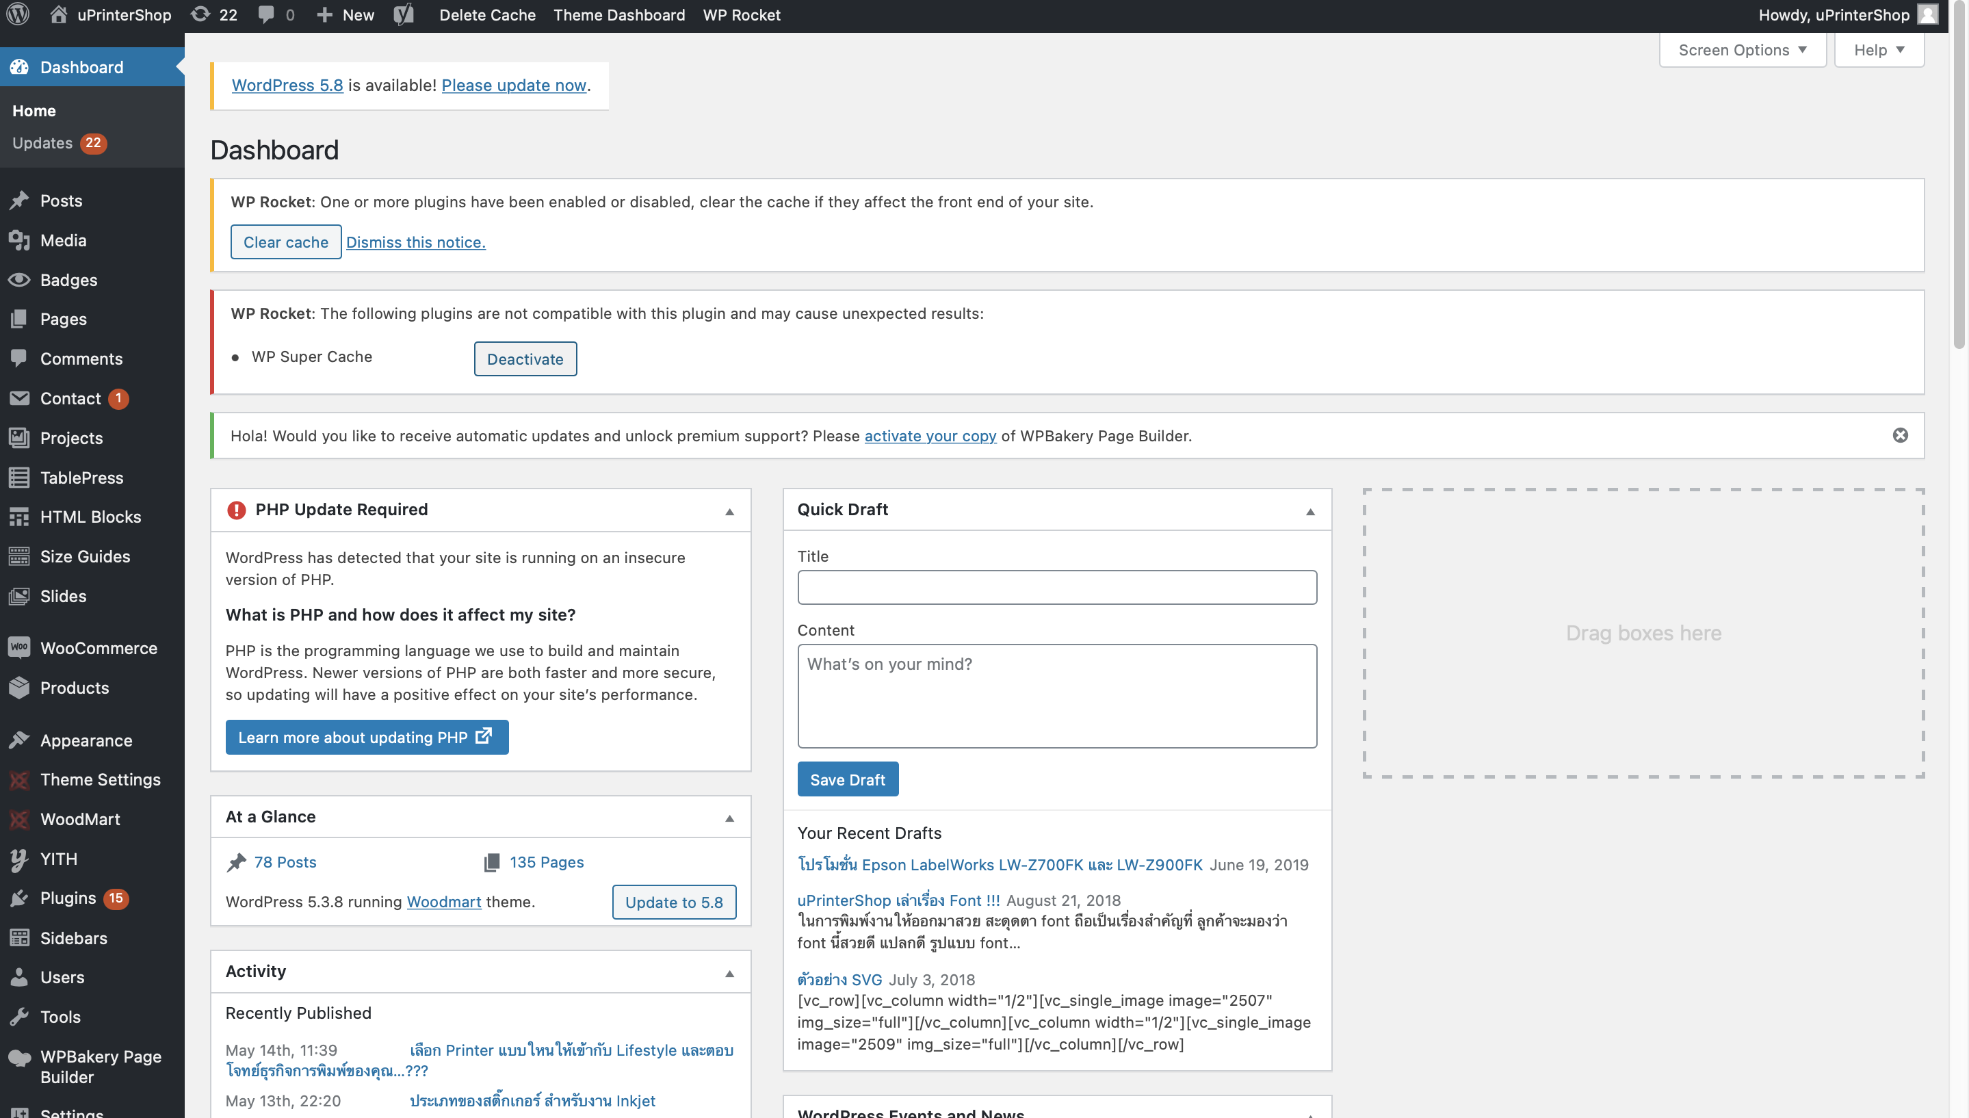The height and width of the screenshot is (1118, 1969).
Task: Click the Media icon in sidebar
Action: pyautogui.click(x=19, y=240)
